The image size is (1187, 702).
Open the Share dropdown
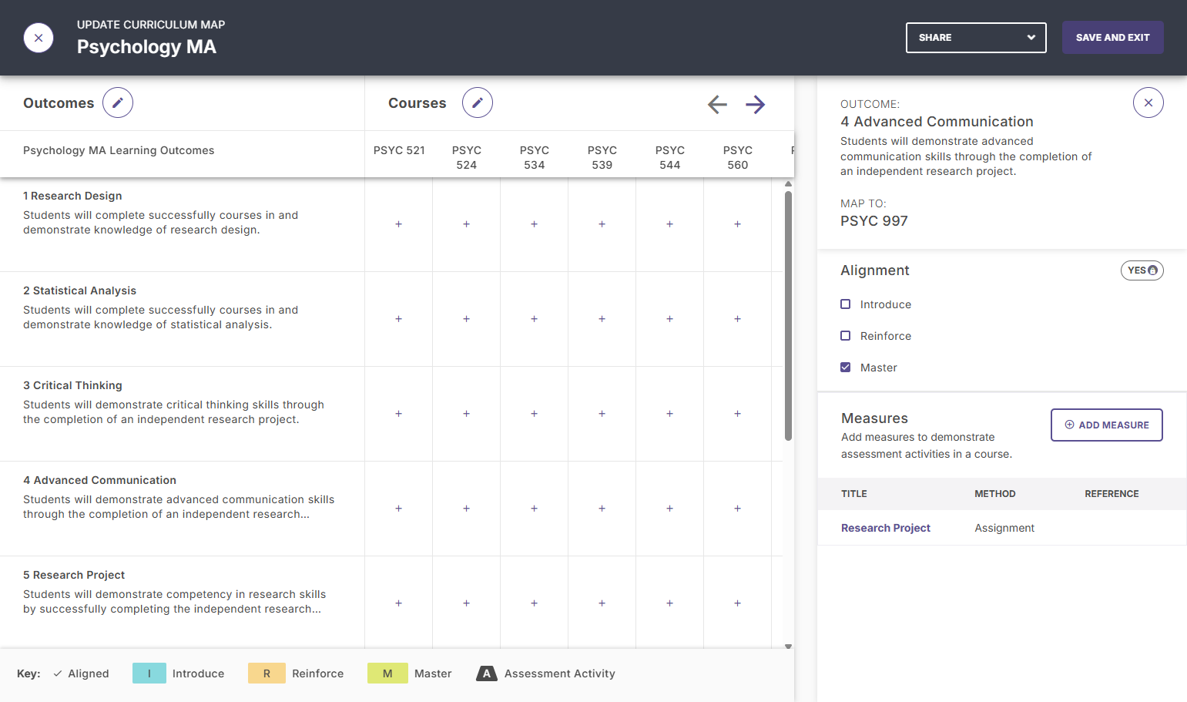(x=976, y=38)
